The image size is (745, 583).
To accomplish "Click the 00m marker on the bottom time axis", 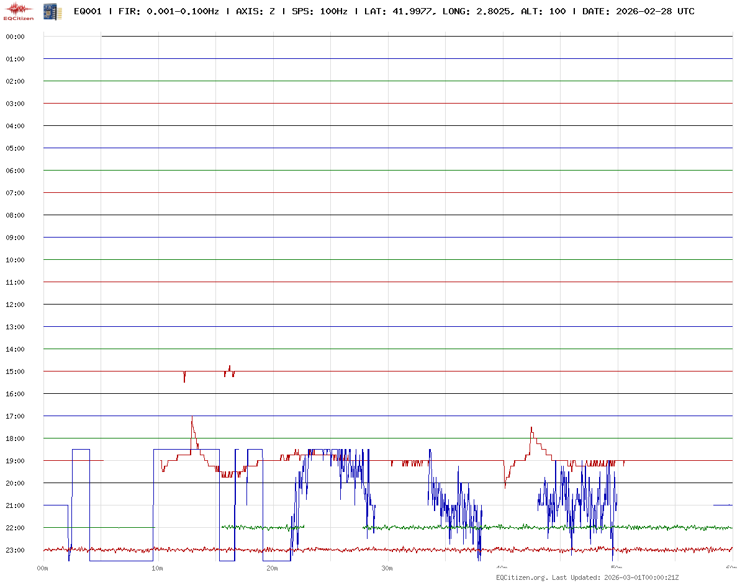I will click(43, 568).
